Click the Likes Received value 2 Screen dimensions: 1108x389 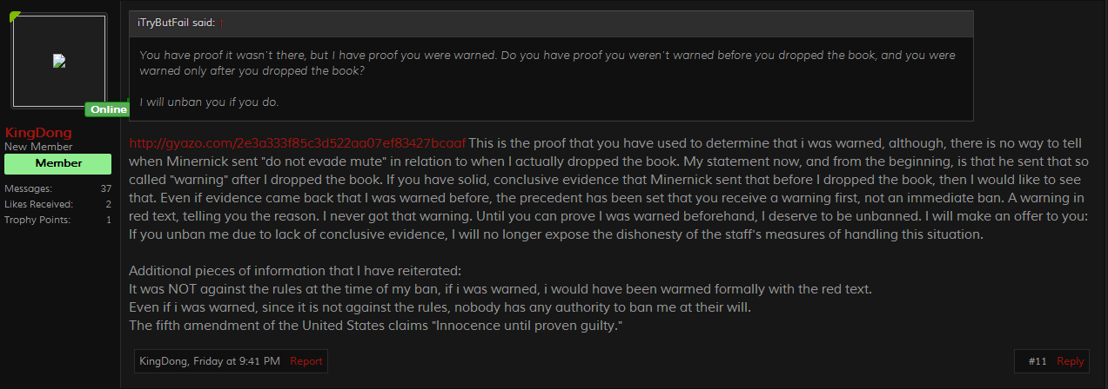[108, 204]
